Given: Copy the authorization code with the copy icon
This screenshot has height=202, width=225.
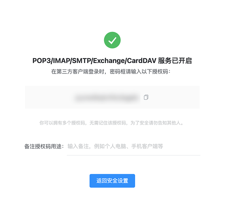Looking at the screenshot, I should [x=146, y=97].
